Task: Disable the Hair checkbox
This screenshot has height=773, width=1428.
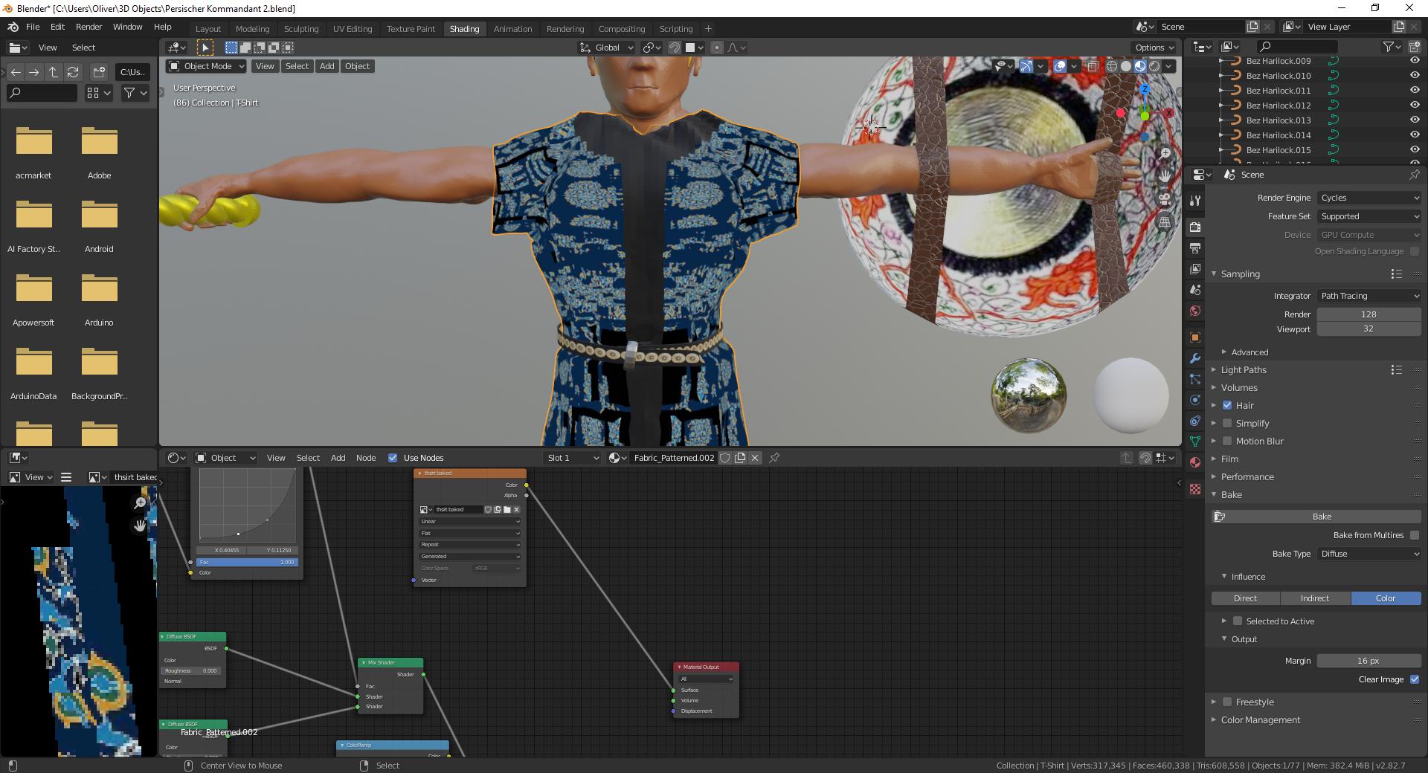Action: click(x=1227, y=405)
